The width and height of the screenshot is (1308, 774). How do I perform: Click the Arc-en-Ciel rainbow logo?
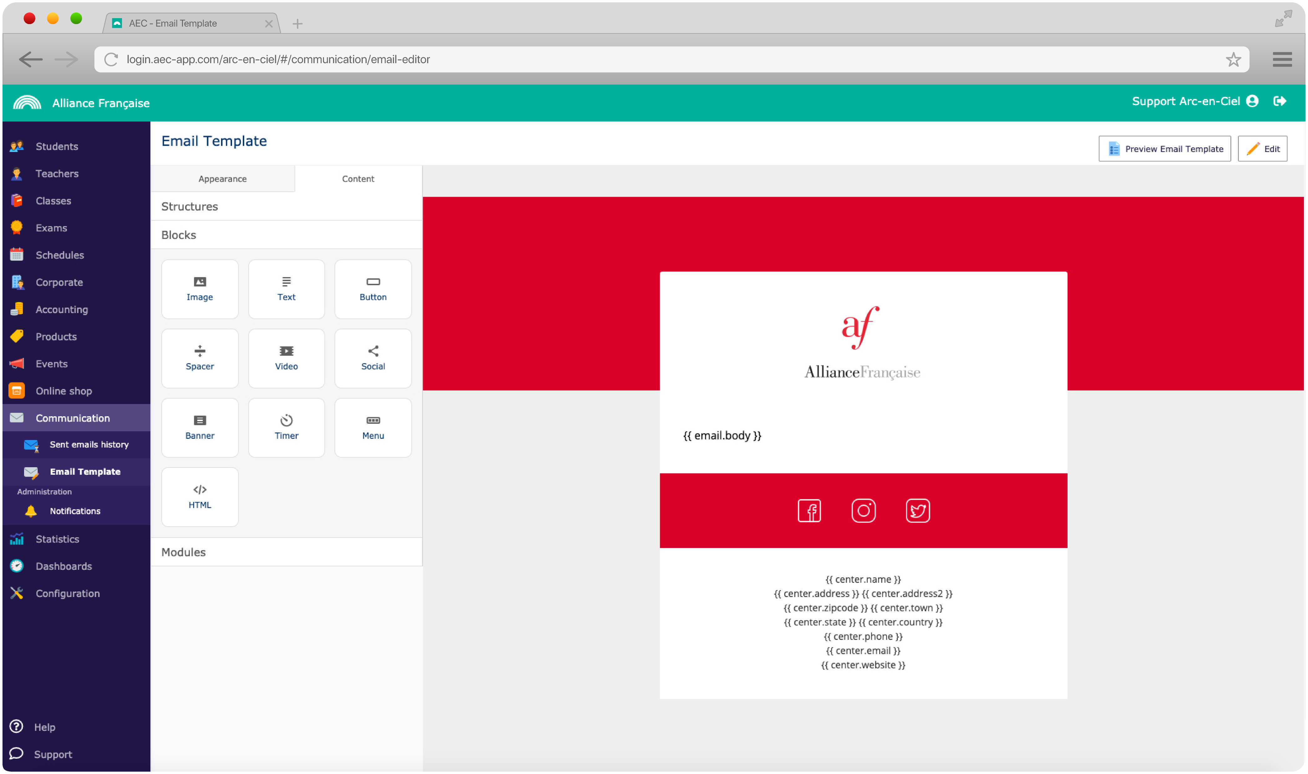[27, 103]
